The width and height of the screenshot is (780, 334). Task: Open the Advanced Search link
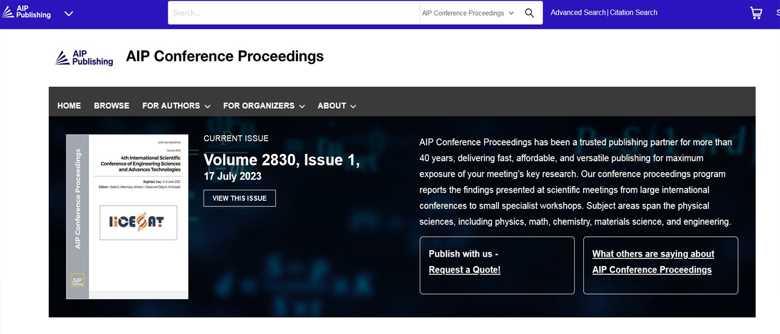[578, 12]
